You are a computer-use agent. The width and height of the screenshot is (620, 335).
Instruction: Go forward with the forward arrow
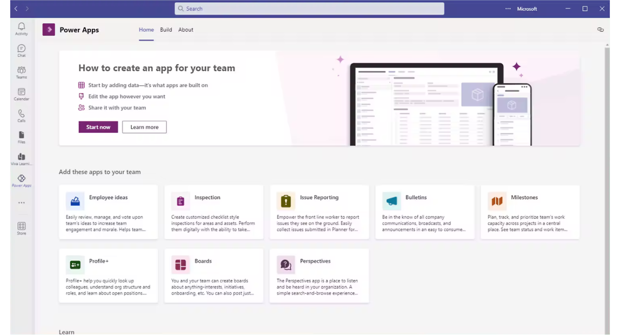click(x=27, y=9)
